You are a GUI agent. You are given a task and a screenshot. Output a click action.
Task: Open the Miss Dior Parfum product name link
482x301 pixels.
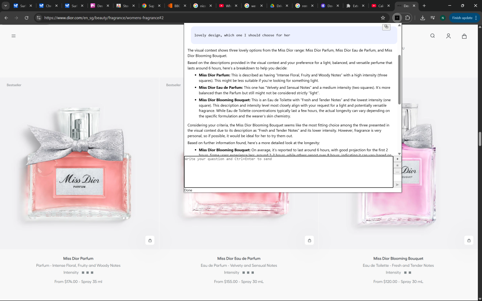coord(78,258)
